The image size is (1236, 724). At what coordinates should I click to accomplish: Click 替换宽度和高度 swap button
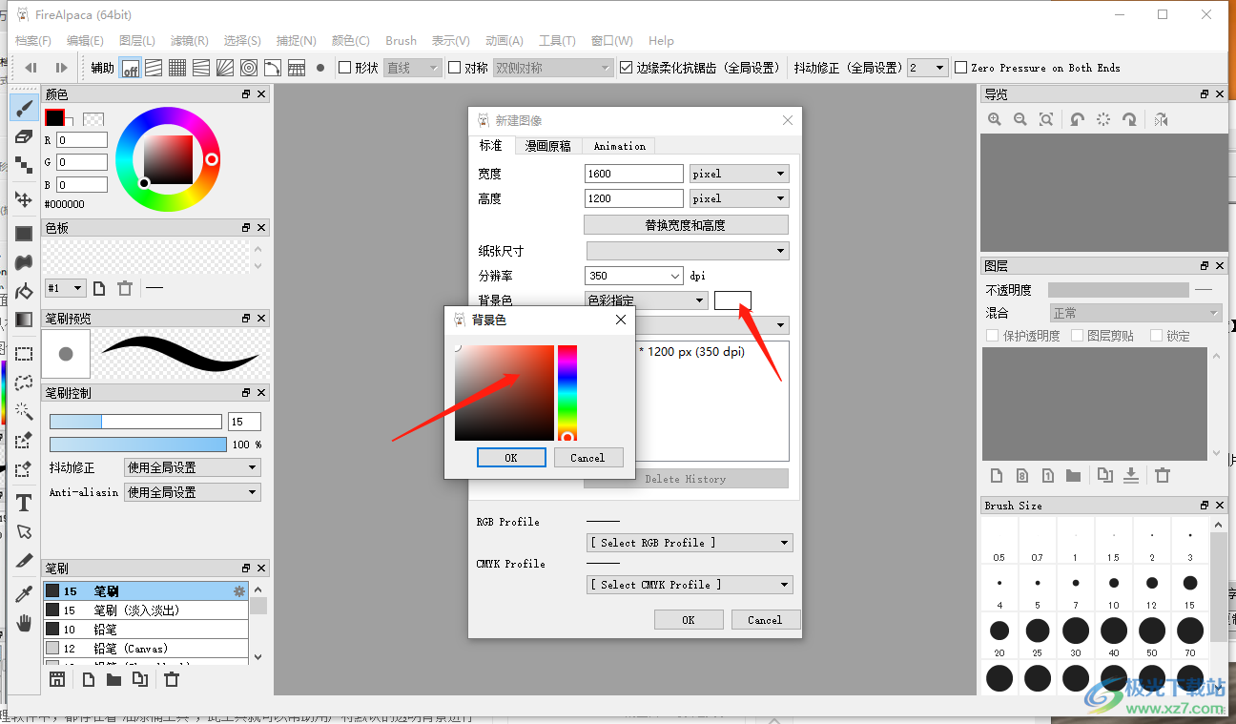[686, 225]
